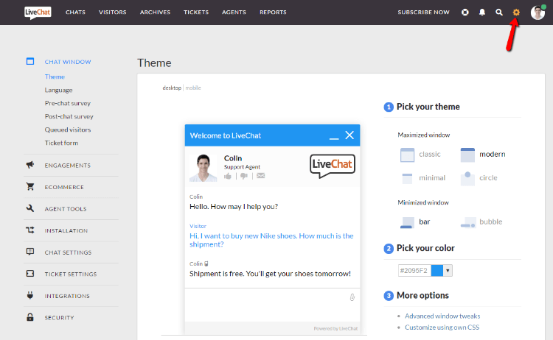This screenshot has width=553, height=340.
Task: Expand the Security section
Action: 59,318
